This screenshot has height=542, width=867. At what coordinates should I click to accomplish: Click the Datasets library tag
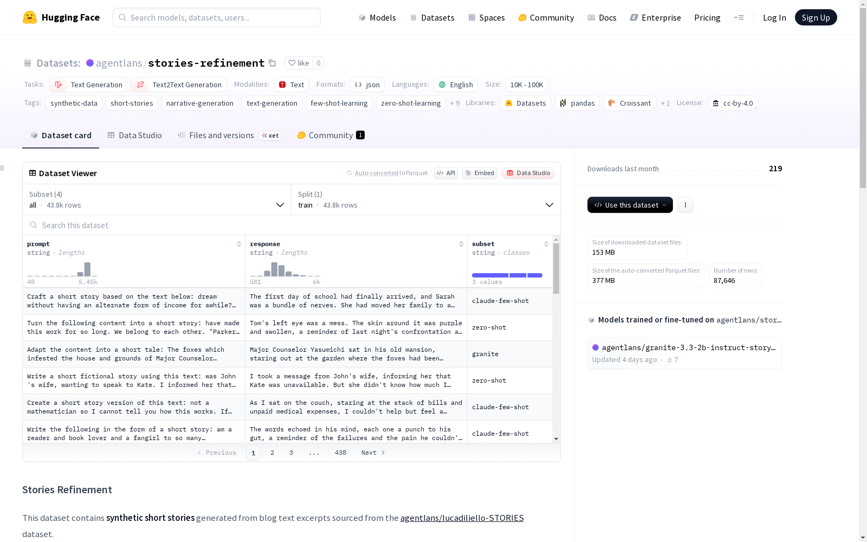click(x=526, y=103)
